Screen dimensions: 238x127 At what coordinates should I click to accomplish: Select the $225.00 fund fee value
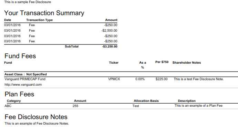[161, 79]
